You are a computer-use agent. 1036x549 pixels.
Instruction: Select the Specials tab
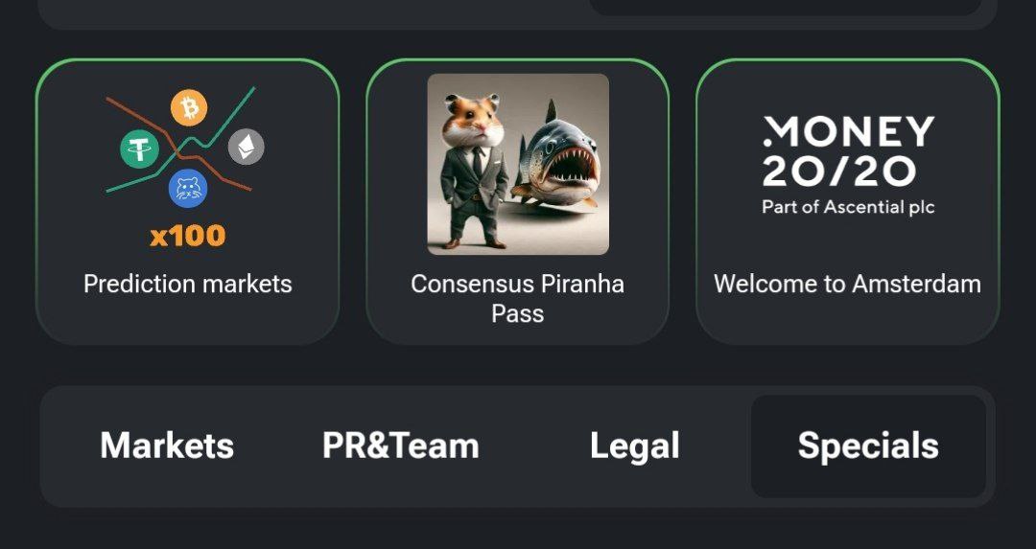868,446
